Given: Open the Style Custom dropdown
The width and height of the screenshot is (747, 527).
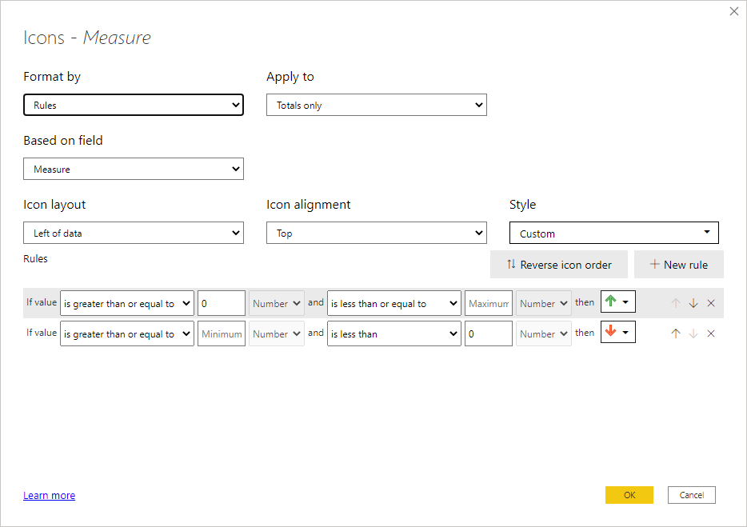Looking at the screenshot, I should (614, 233).
